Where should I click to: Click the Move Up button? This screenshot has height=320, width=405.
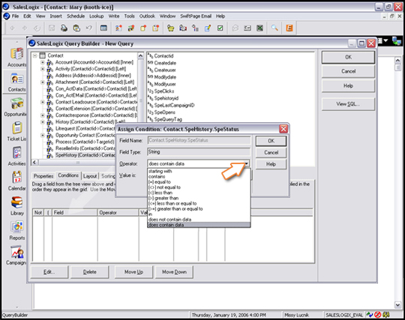point(133,272)
